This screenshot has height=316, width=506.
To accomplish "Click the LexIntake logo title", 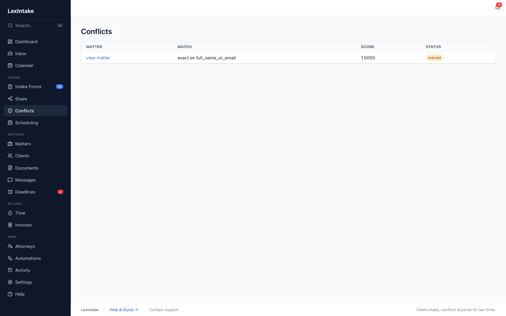I will (x=21, y=11).
